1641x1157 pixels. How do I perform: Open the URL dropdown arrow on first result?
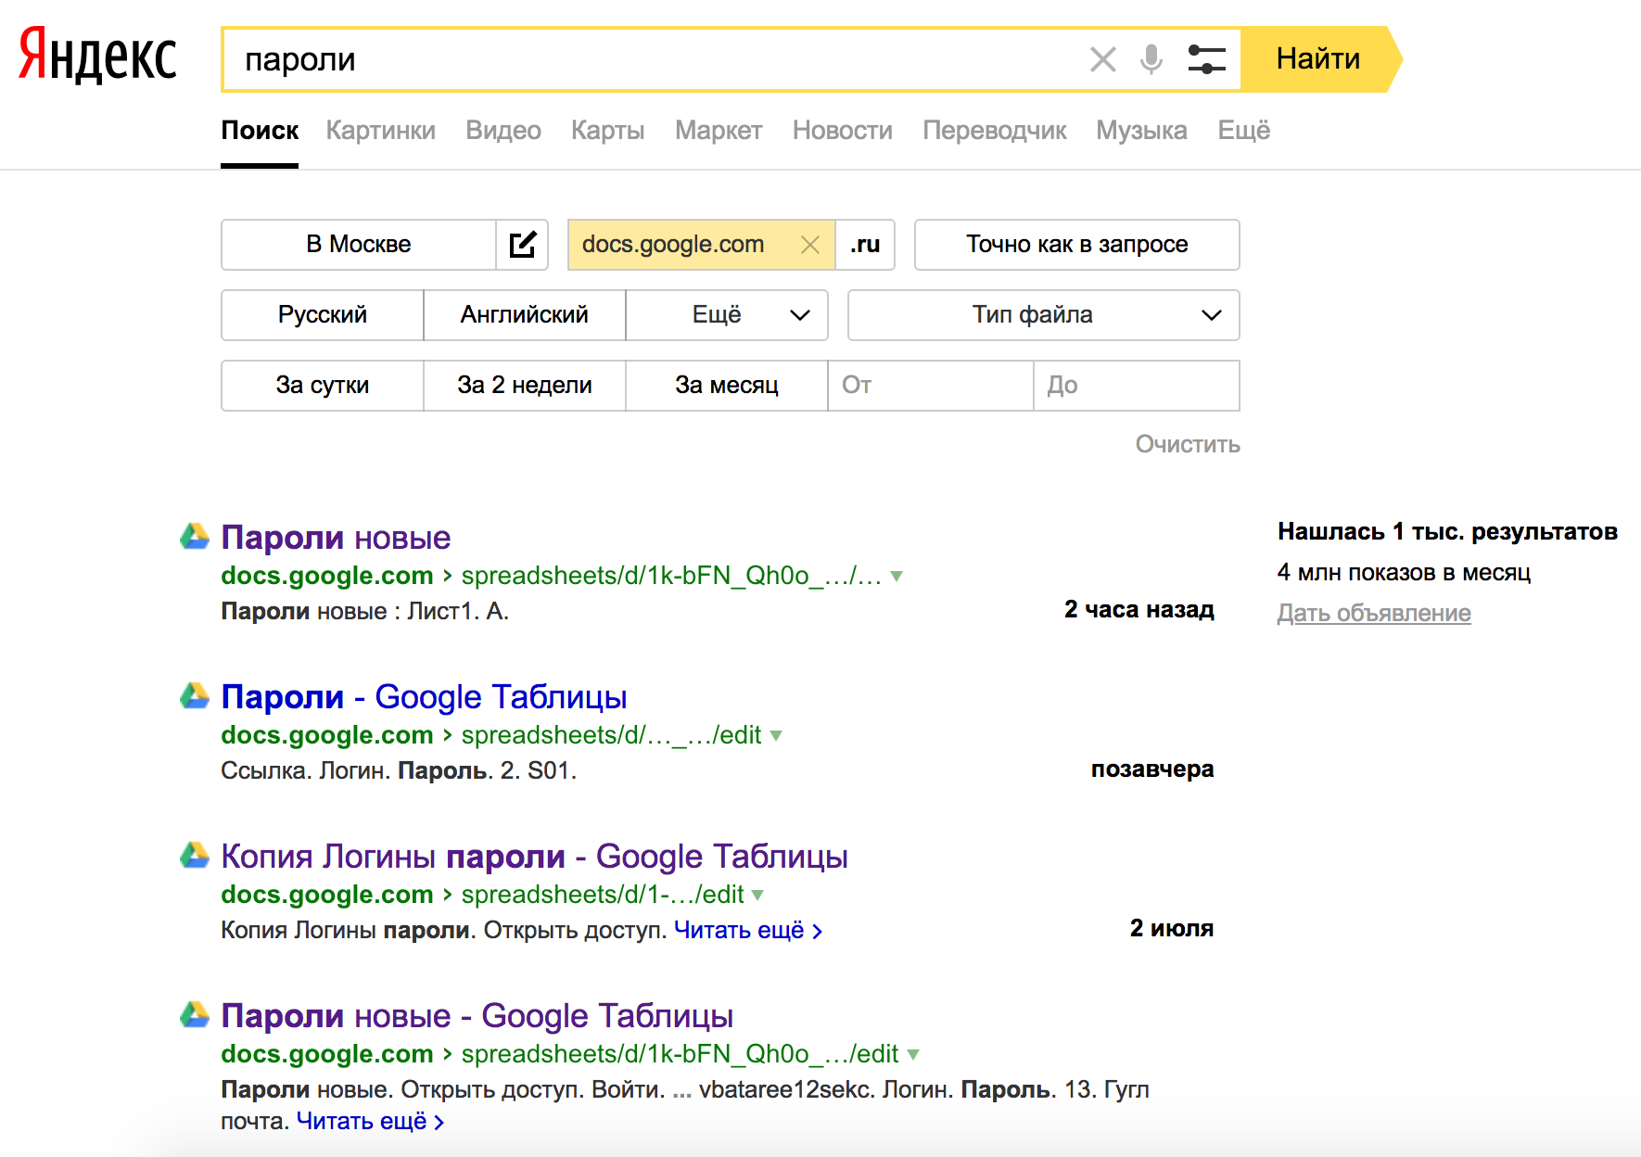click(x=895, y=575)
